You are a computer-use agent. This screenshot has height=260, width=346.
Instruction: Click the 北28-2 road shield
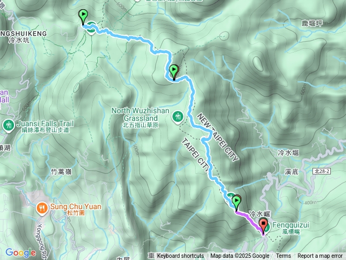(322, 171)
